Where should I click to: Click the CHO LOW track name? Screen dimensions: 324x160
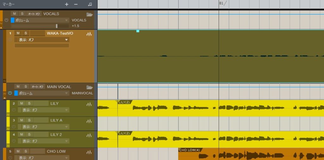tap(56, 151)
